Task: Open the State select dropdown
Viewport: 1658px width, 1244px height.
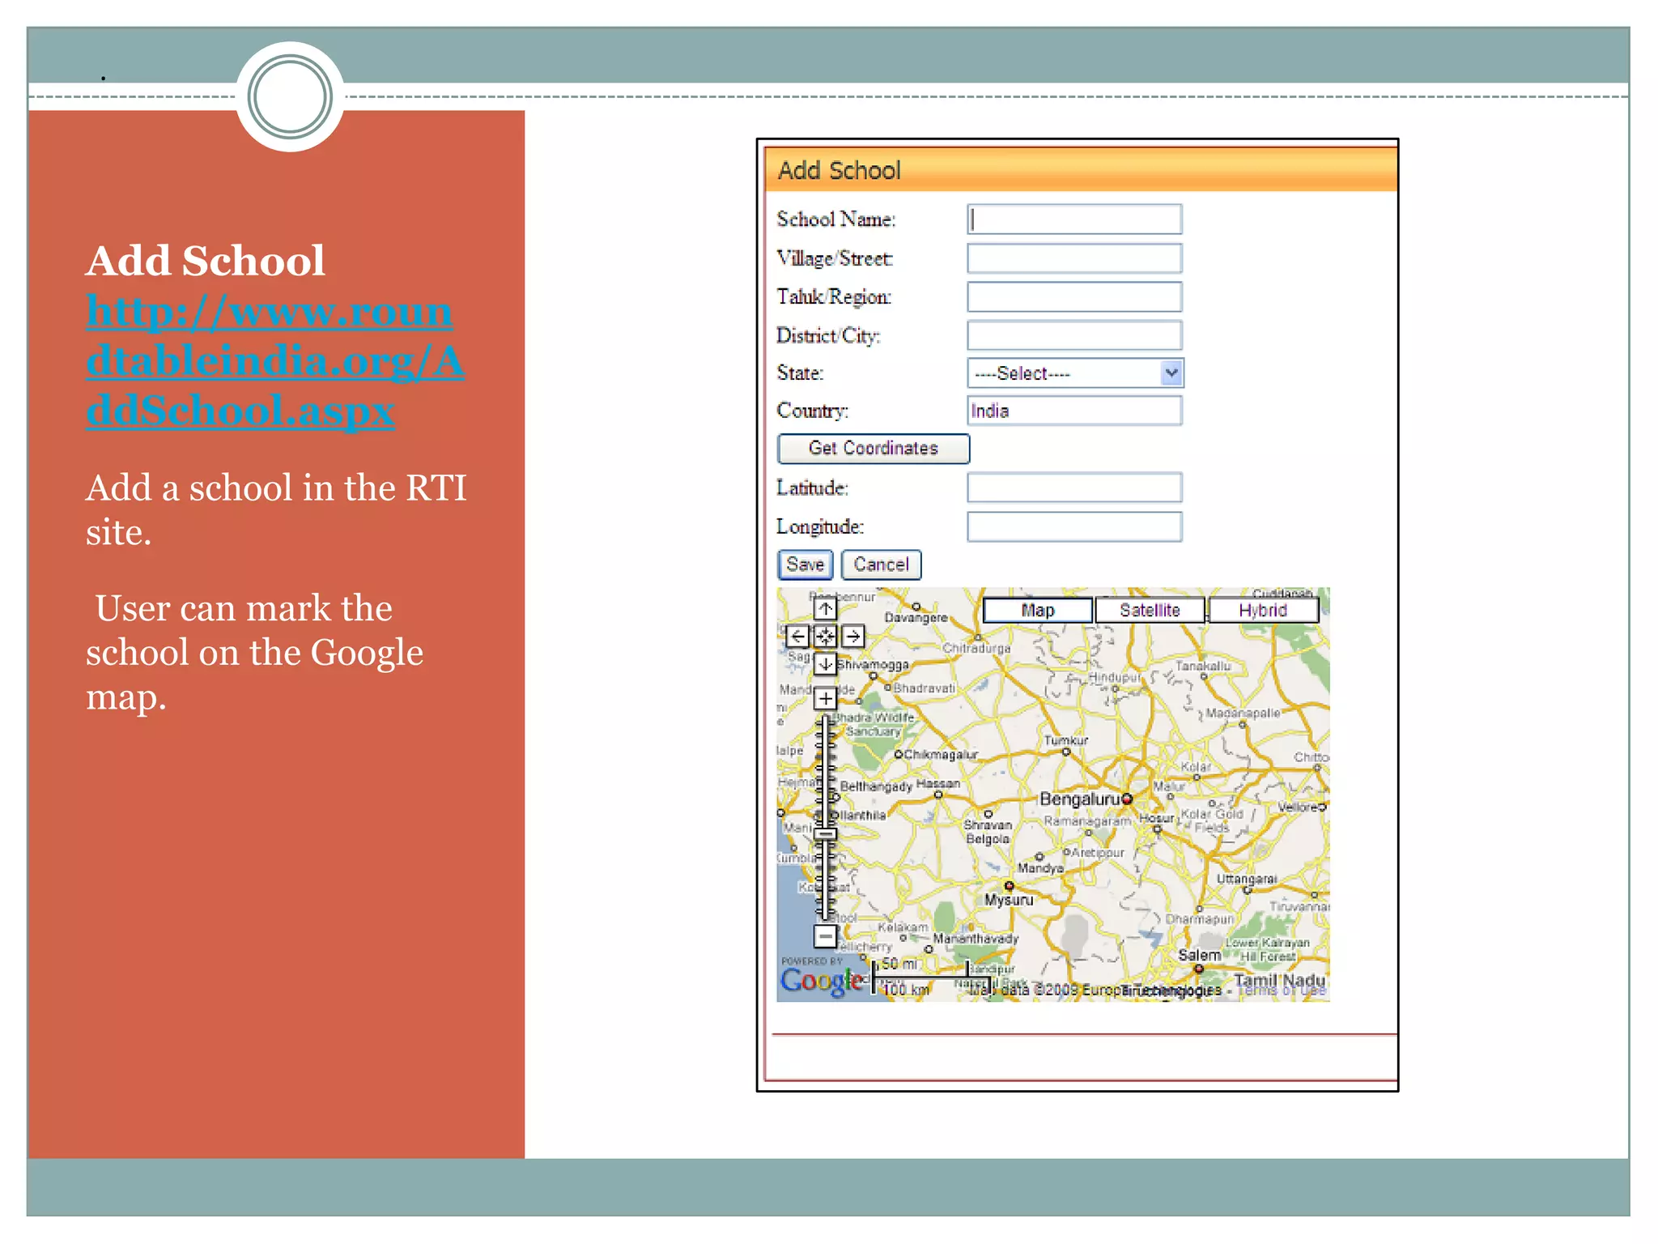Action: click(x=1075, y=373)
